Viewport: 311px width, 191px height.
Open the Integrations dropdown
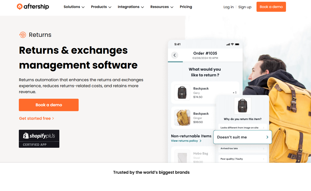[x=131, y=7]
